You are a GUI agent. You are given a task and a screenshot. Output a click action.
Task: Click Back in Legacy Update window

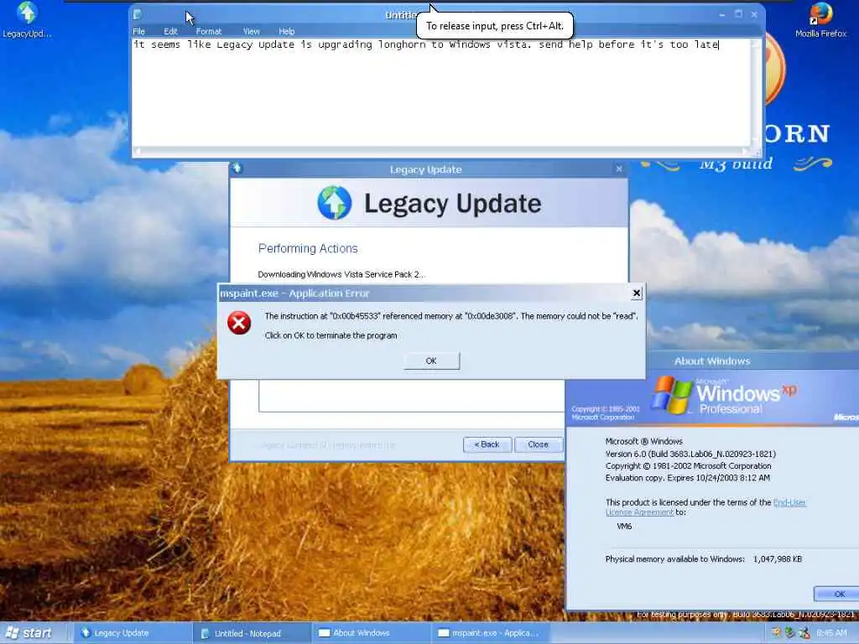coord(487,444)
